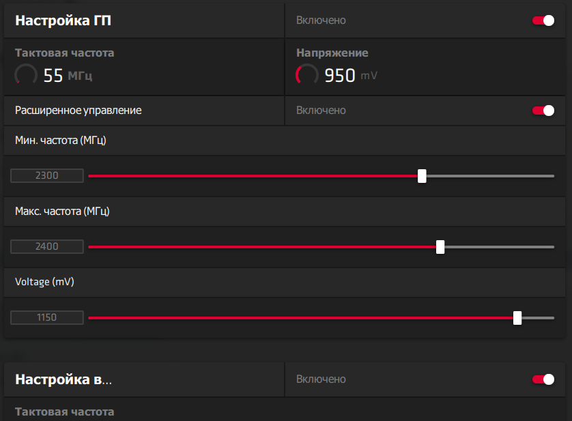Click the Voltage (mV) label
Screen dimensions: 572x421
pos(44,282)
